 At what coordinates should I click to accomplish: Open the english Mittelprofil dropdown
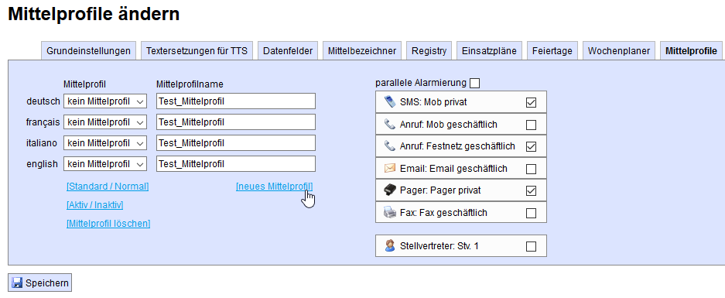105,164
